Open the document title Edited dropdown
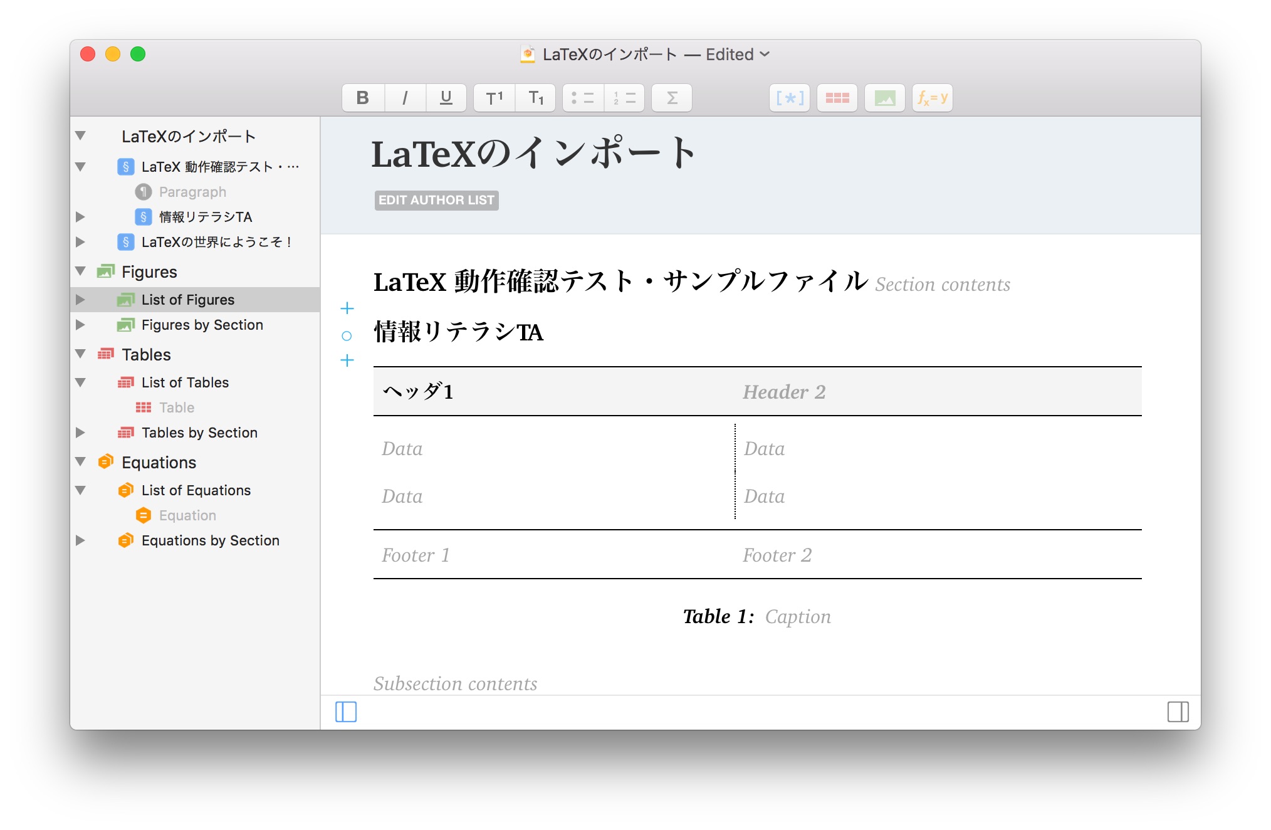The height and width of the screenshot is (830, 1271). point(765,55)
